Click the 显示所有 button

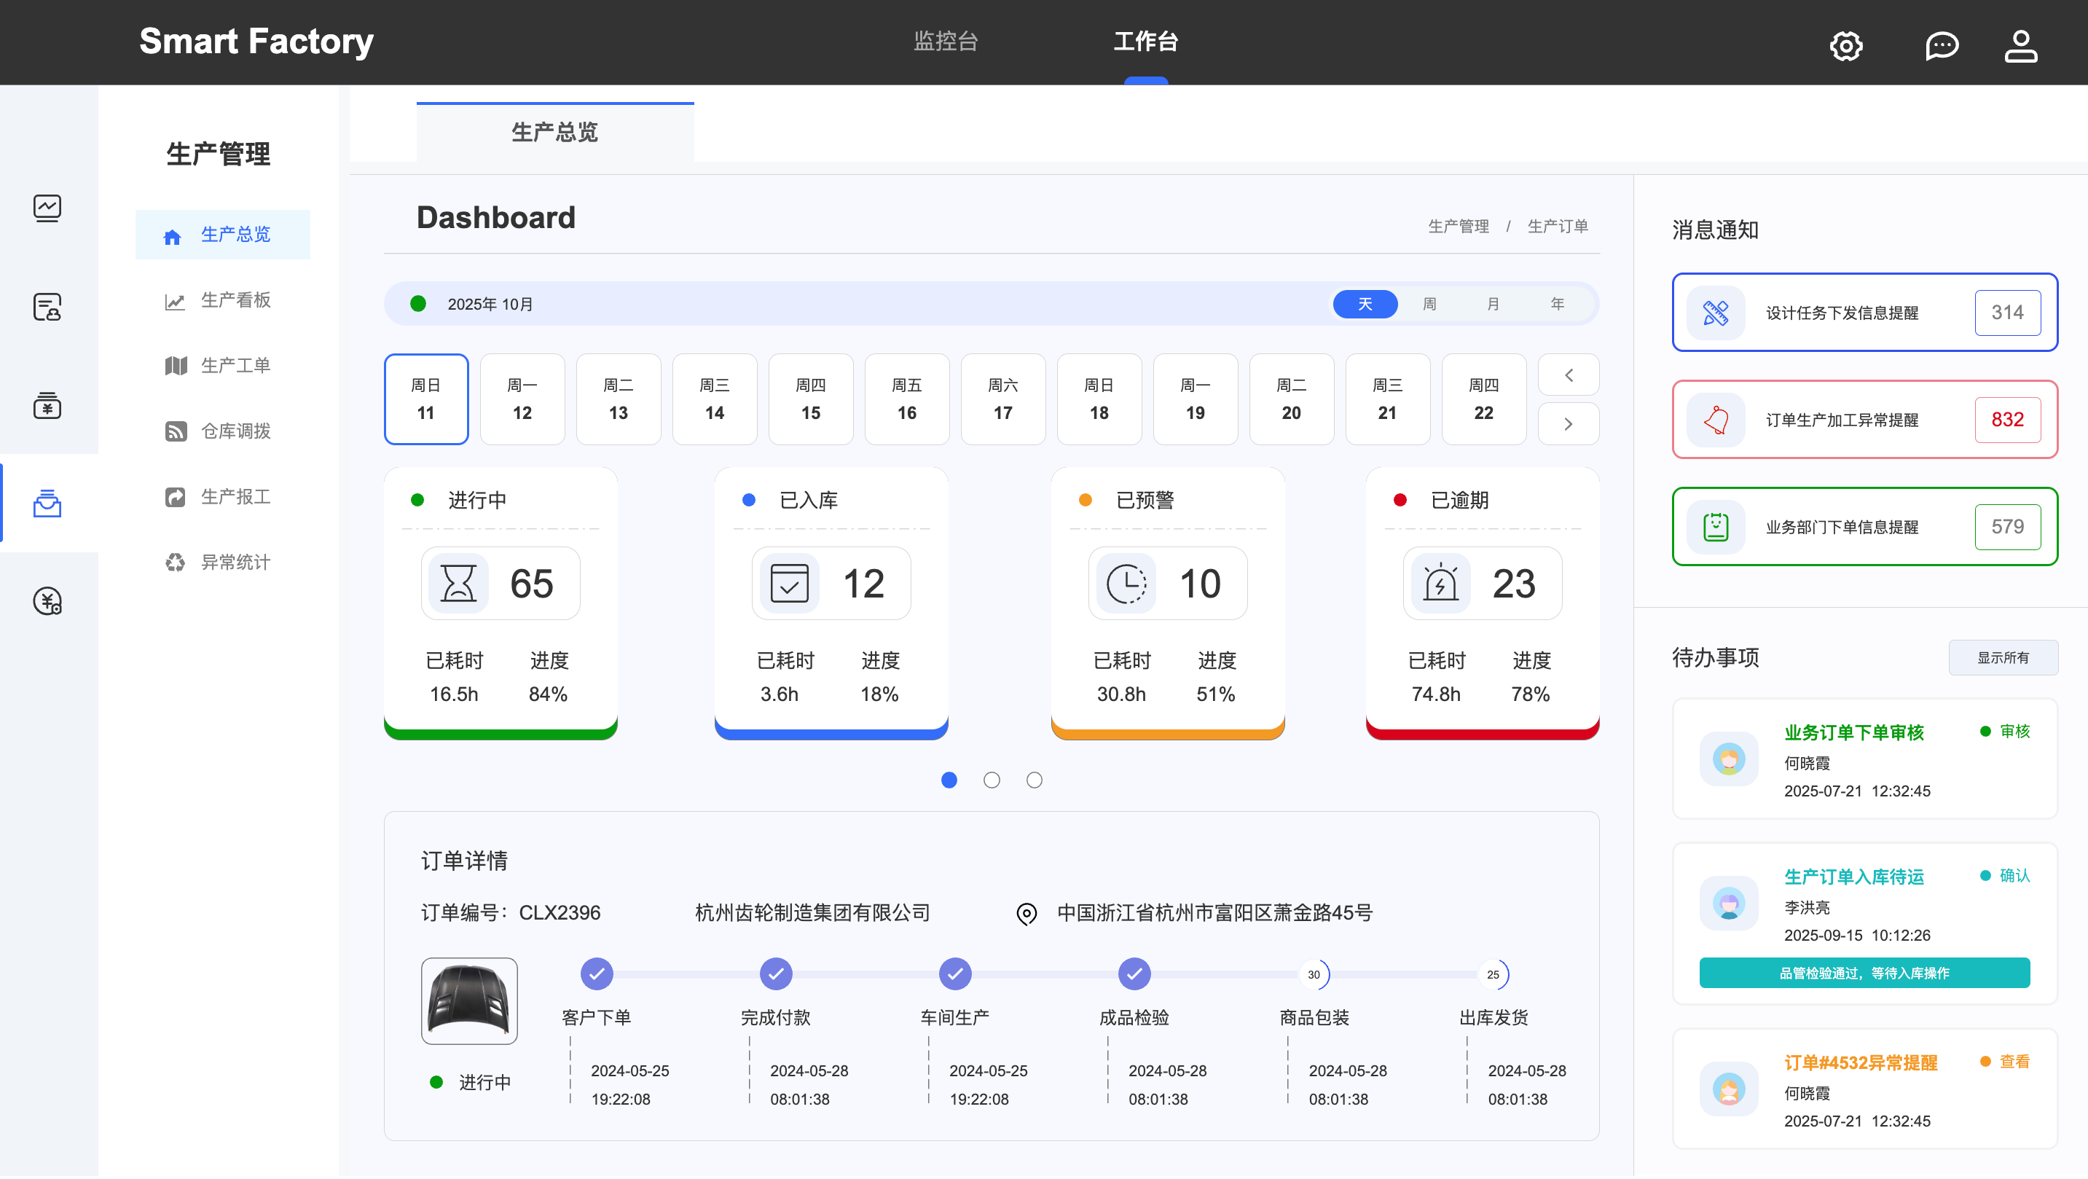click(x=2002, y=657)
